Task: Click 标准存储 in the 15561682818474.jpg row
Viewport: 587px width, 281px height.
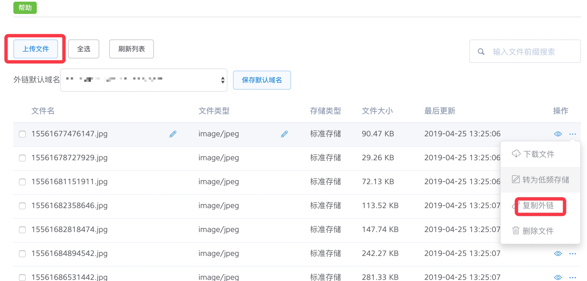Action: 326,230
